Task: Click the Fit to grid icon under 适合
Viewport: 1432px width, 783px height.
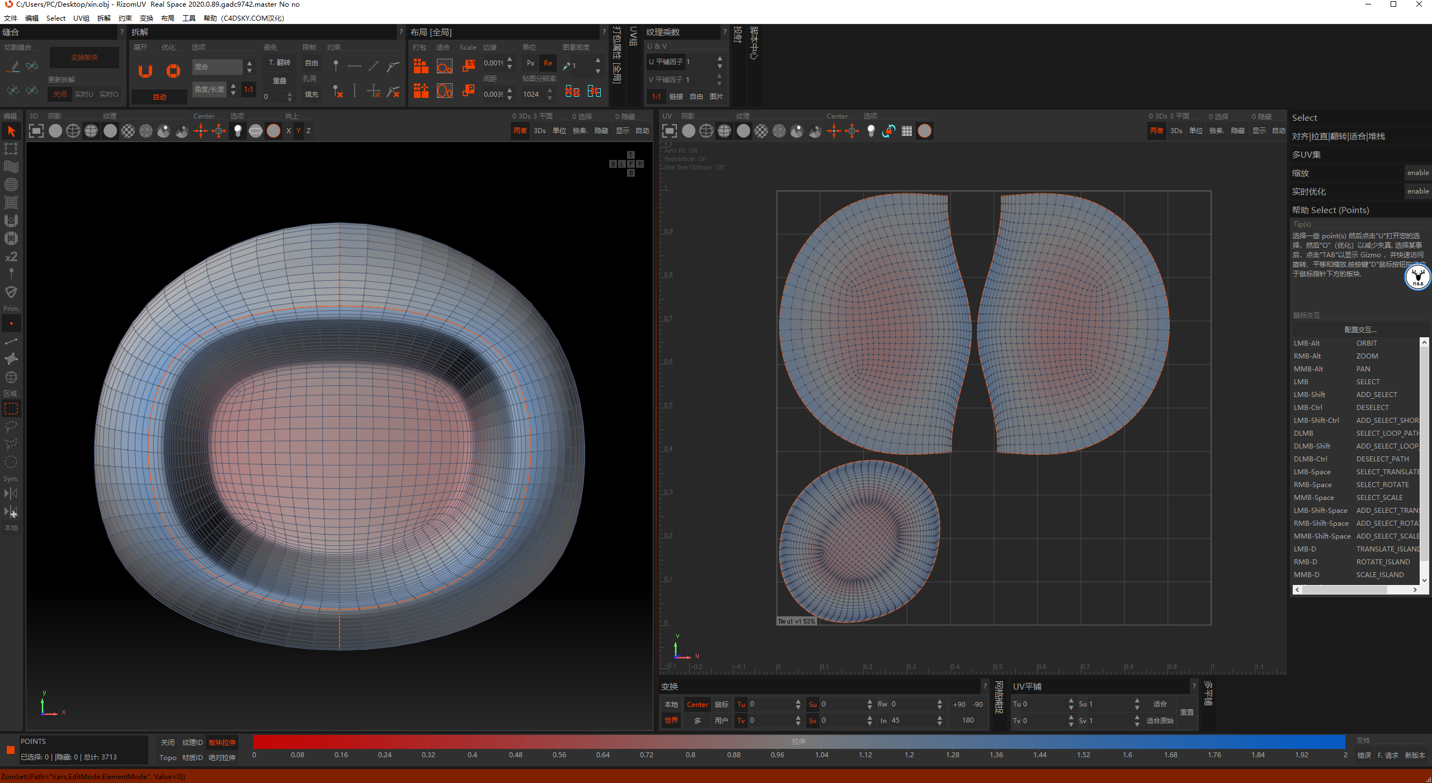Action: (445, 67)
